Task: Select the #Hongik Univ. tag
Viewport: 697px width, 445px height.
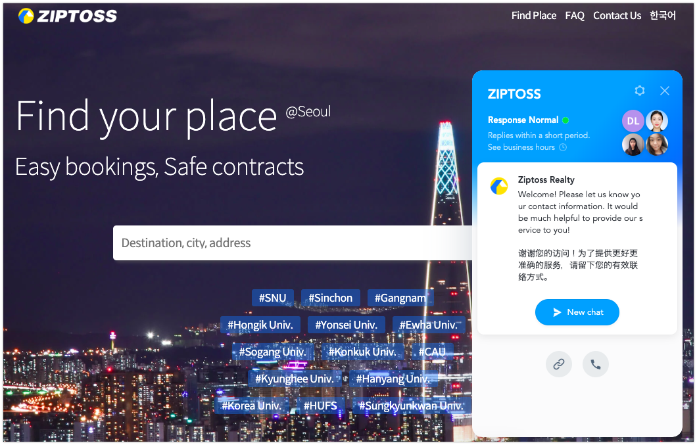Action: click(x=260, y=325)
